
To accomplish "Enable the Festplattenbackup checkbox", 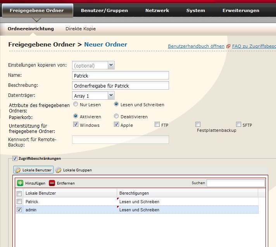I will point(198,124).
